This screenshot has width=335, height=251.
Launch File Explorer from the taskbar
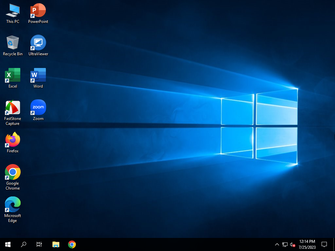(56, 244)
